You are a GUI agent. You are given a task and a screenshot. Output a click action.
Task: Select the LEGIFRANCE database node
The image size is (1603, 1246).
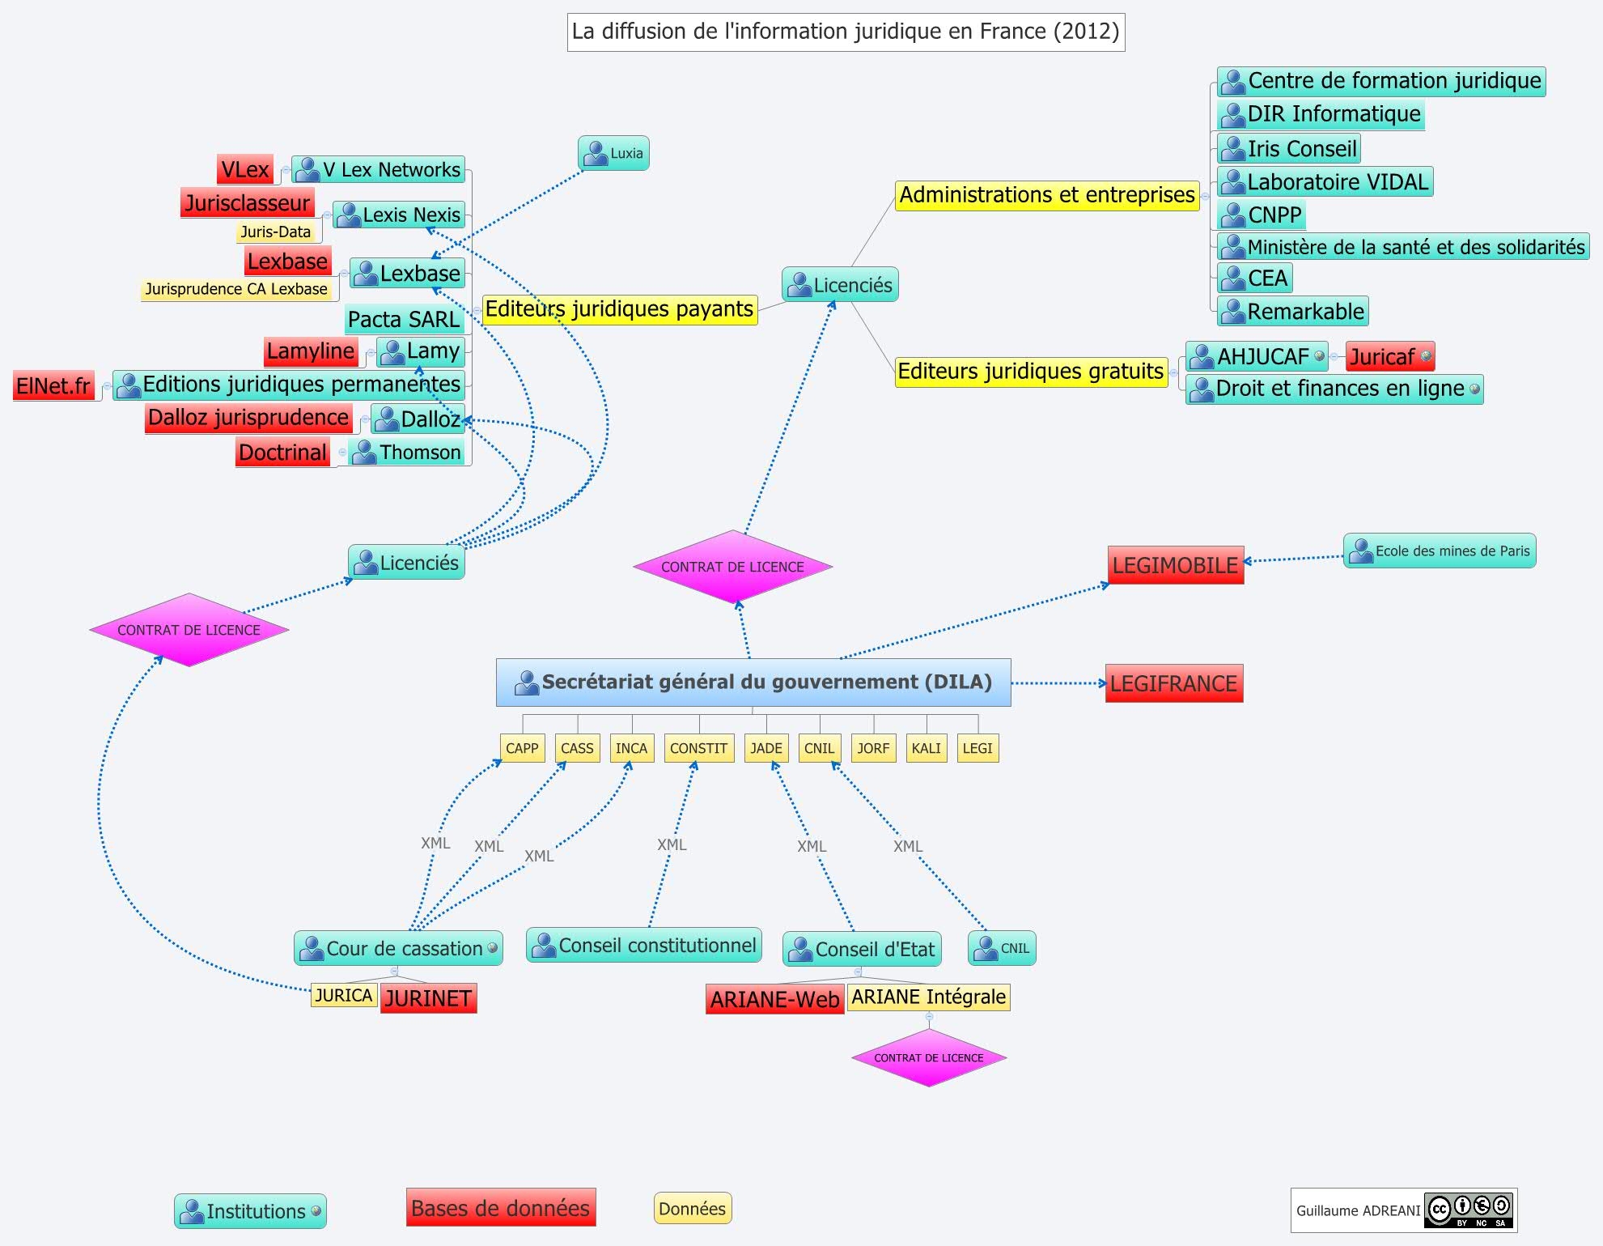[x=1173, y=684]
